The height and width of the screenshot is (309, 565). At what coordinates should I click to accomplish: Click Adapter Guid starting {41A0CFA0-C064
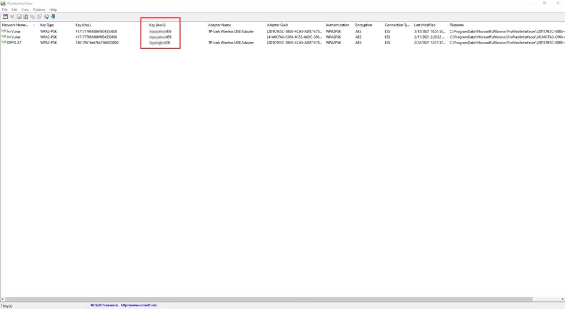coord(294,37)
